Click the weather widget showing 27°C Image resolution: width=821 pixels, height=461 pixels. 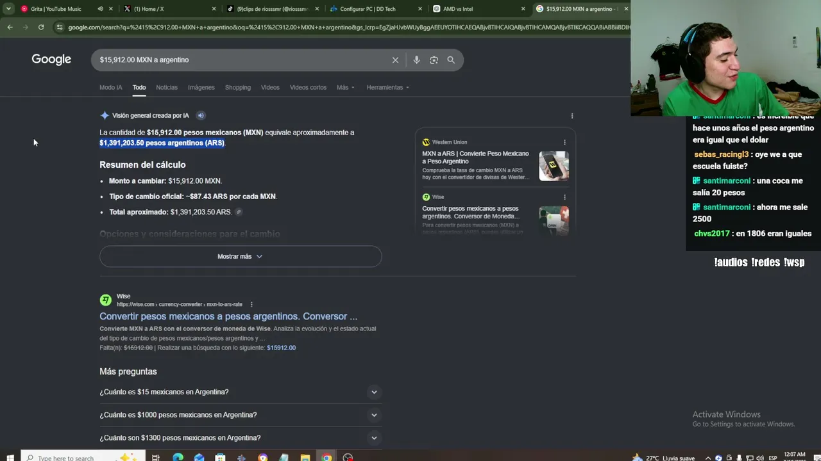click(x=664, y=458)
